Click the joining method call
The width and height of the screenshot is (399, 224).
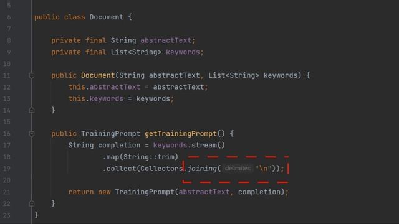tap(202, 169)
